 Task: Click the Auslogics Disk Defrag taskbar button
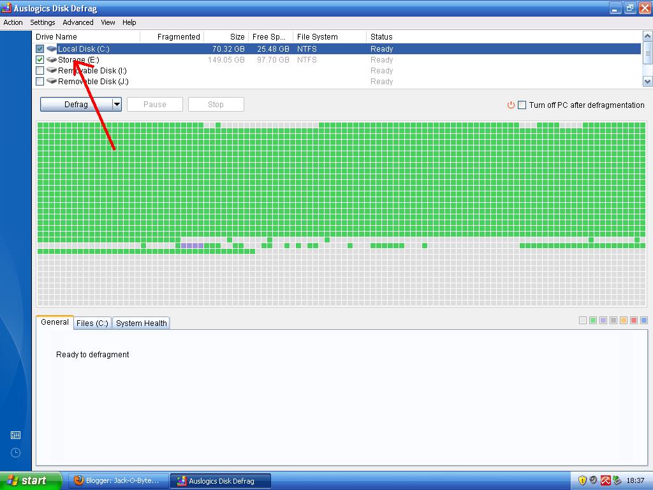(x=221, y=480)
